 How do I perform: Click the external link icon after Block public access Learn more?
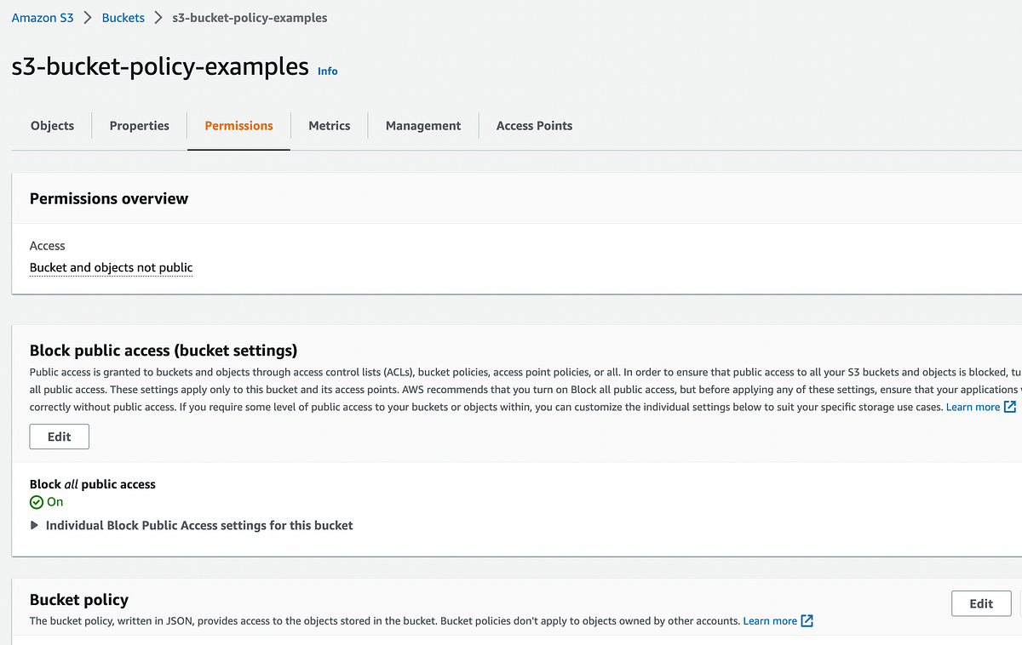coord(1011,407)
